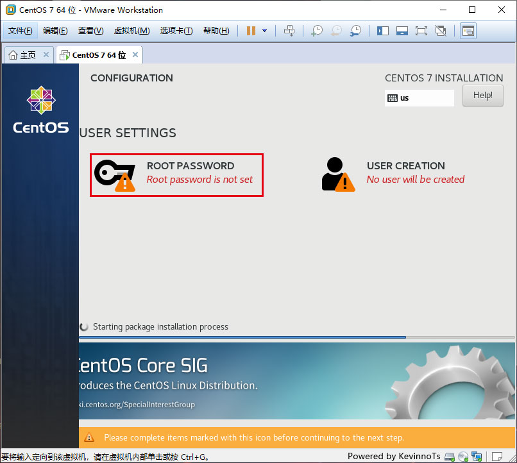Click the installation progress bar

pyautogui.click(x=297, y=337)
